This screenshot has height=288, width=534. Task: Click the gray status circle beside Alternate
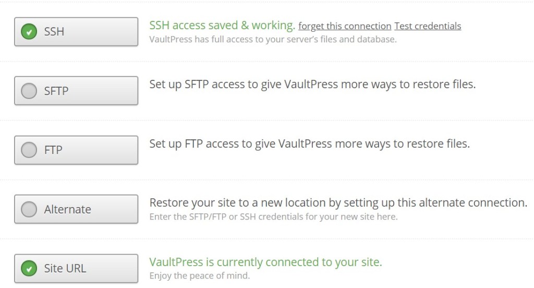click(29, 210)
